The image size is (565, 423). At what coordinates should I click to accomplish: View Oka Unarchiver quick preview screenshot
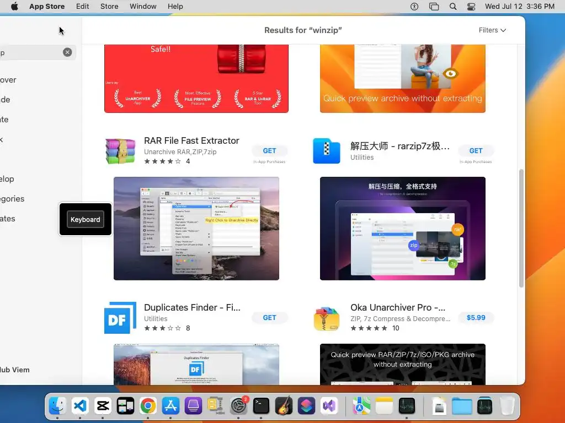(x=402, y=365)
